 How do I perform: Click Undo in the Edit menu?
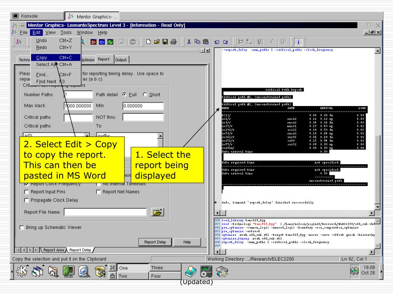coord(56,41)
